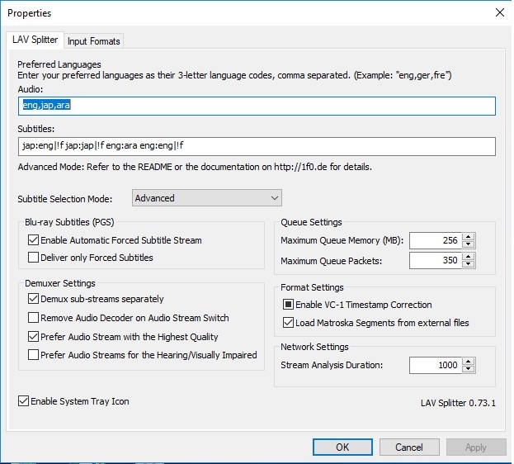514x464 pixels.
Task: Click the Advanced Mode README note text
Action: (x=195, y=167)
